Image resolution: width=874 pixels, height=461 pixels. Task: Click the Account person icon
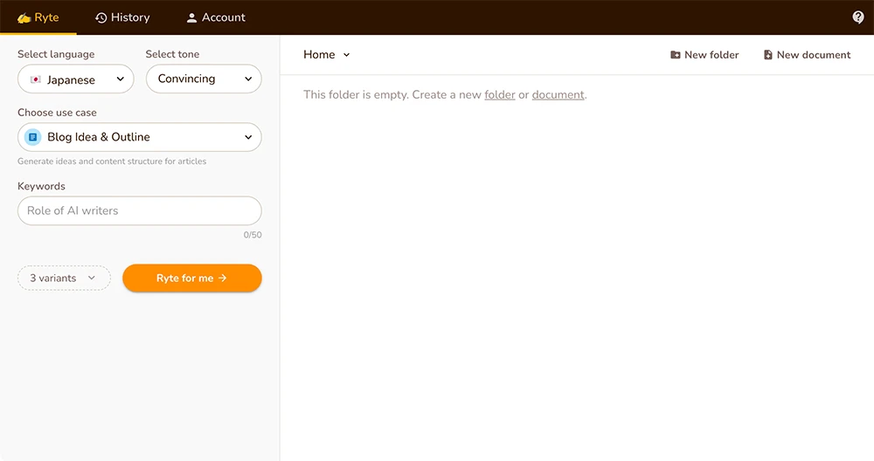coord(192,17)
